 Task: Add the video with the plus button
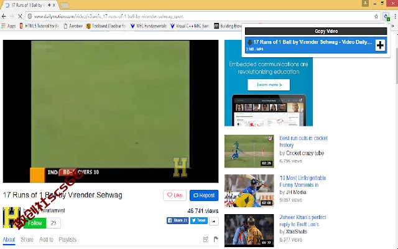pyautogui.click(x=380, y=45)
